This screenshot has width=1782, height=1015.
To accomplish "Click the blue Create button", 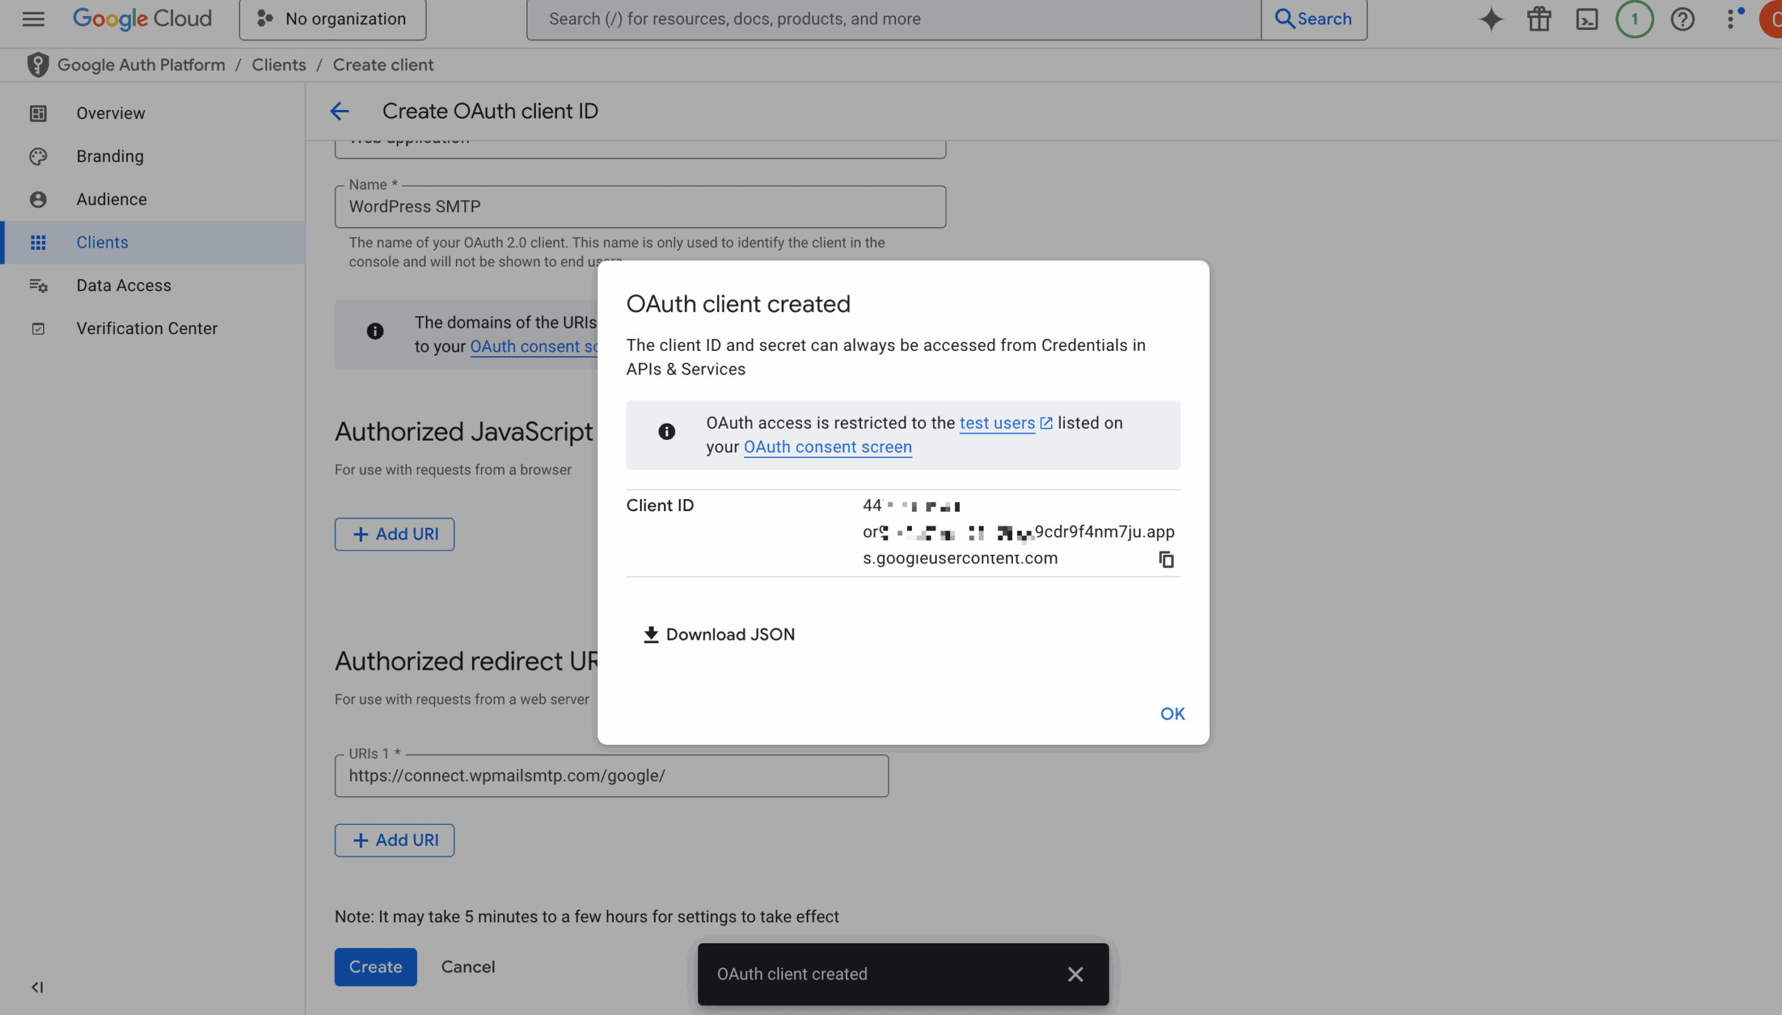I will [x=376, y=967].
